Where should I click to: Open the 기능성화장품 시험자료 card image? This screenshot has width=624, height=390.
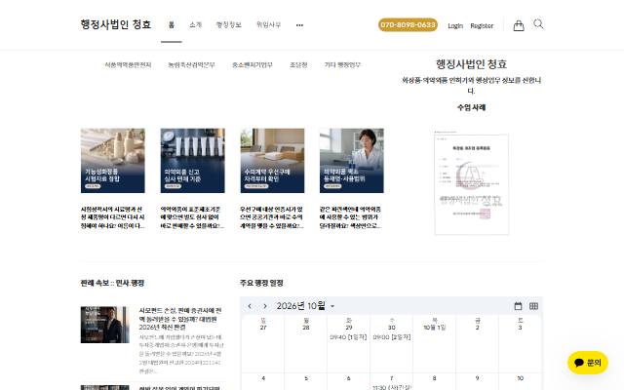[113, 160]
